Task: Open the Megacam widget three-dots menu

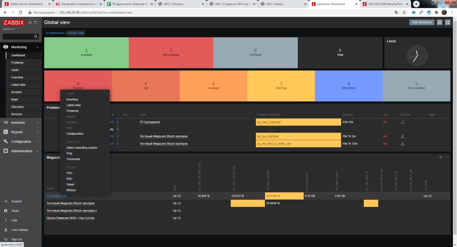Action: (447, 157)
